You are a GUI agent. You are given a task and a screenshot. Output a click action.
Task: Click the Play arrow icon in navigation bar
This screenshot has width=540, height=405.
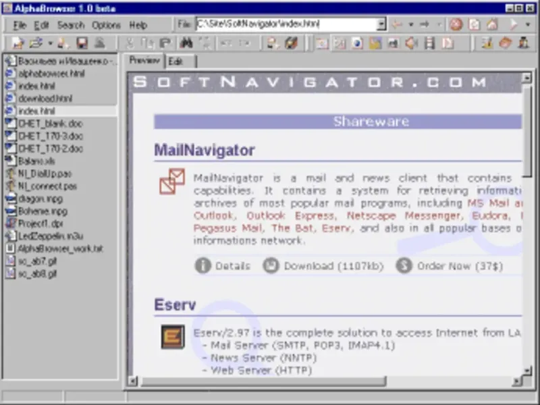point(514,24)
